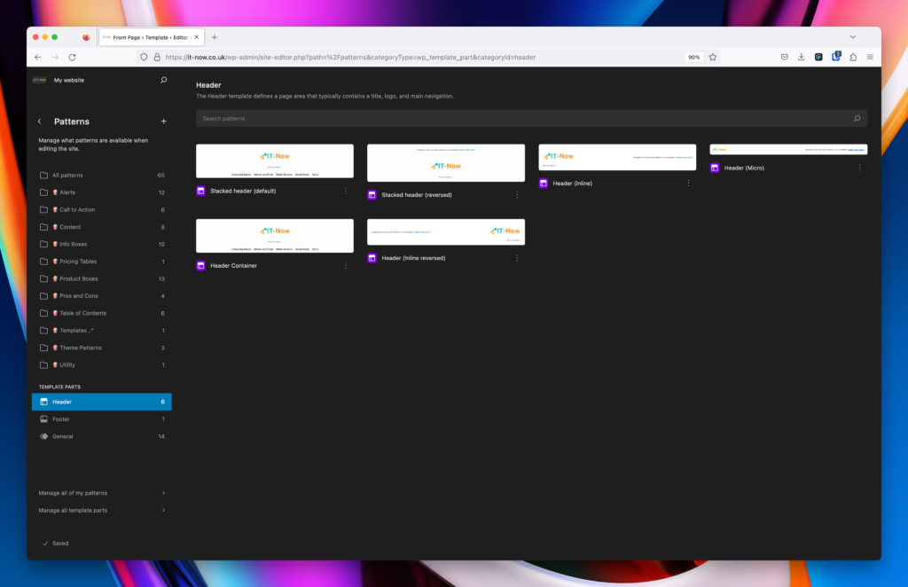The image size is (908, 587).
Task: Select the Content pattern category
Action: [102, 227]
